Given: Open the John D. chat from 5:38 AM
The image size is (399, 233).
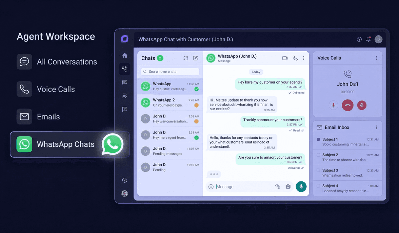Looking at the screenshot, I should point(170,135).
